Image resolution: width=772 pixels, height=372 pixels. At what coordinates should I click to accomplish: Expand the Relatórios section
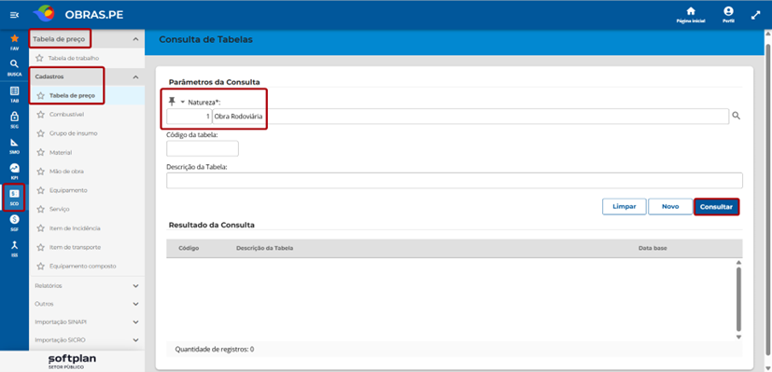pos(87,285)
